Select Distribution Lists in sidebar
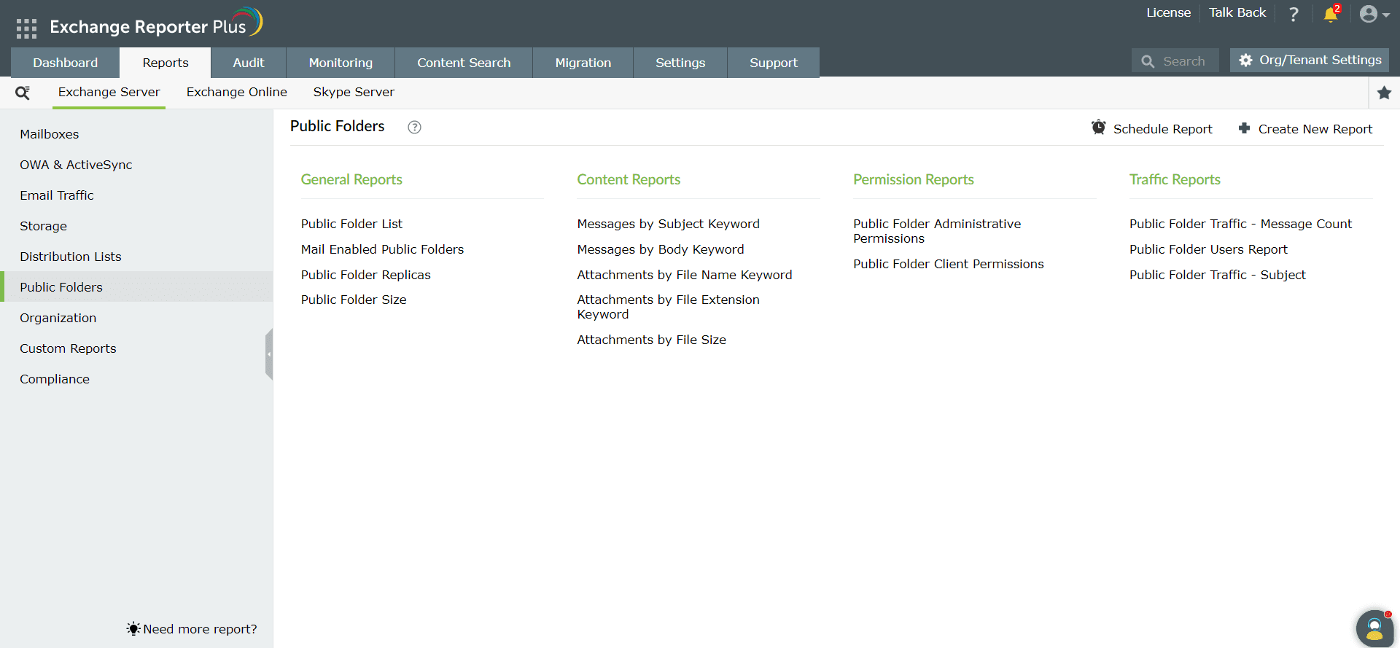Screen dimensions: 1400x648 point(71,257)
